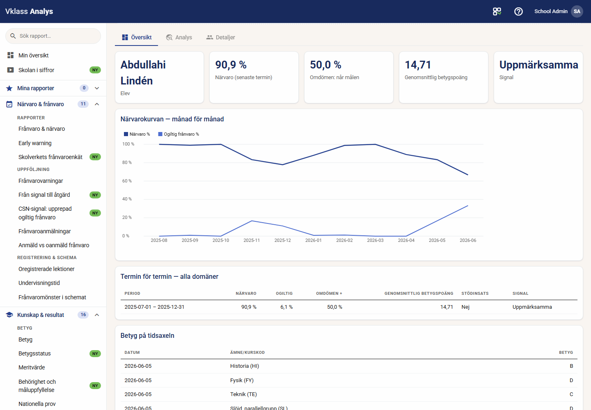Switch to the Analys tab
Image resolution: width=591 pixels, height=410 pixels.
pos(179,37)
